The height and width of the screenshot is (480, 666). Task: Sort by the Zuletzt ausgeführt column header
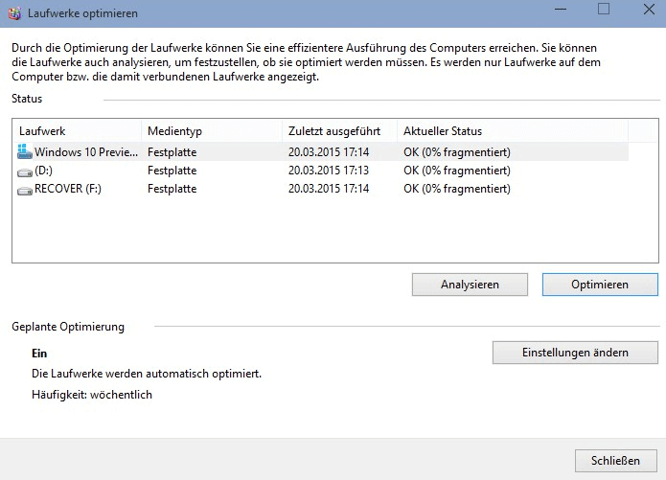pyautogui.click(x=339, y=131)
